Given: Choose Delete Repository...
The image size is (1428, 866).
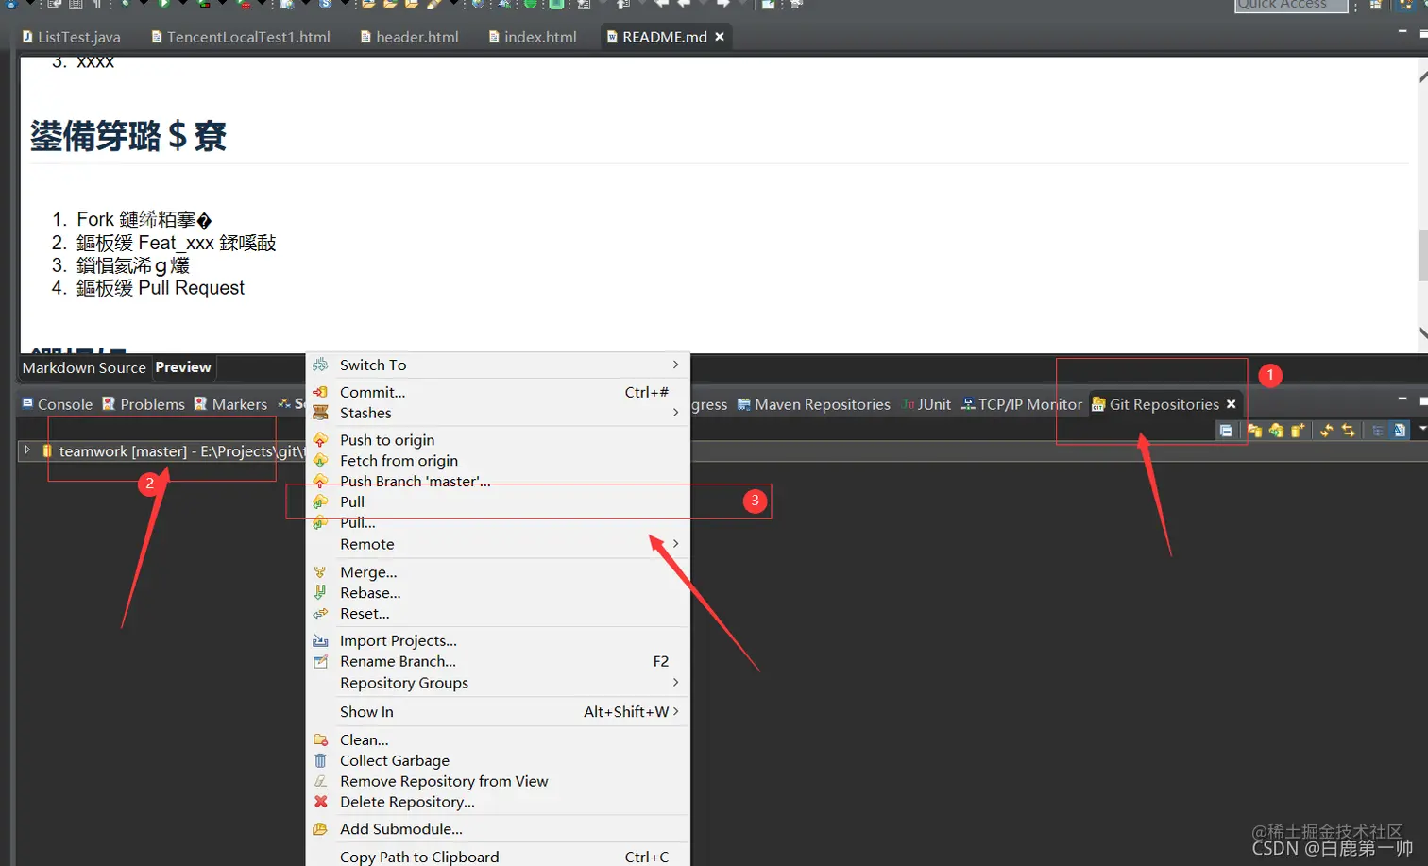Looking at the screenshot, I should pos(498,802).
